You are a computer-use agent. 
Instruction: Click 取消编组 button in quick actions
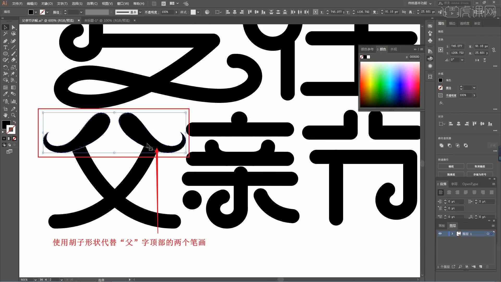[480, 166]
